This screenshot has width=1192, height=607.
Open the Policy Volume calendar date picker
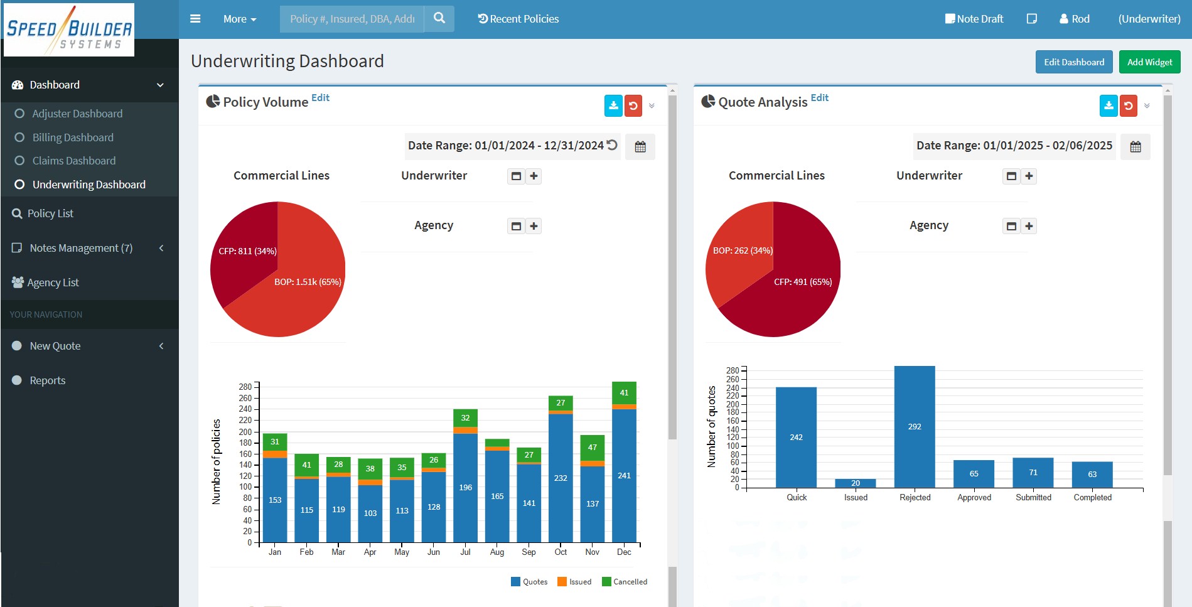(640, 146)
